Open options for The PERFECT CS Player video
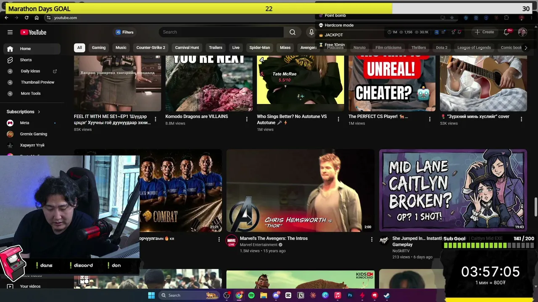This screenshot has width=538, height=302. point(430,119)
